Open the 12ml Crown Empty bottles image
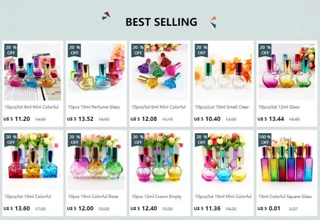The height and width of the screenshot is (220, 320). pos(160,162)
